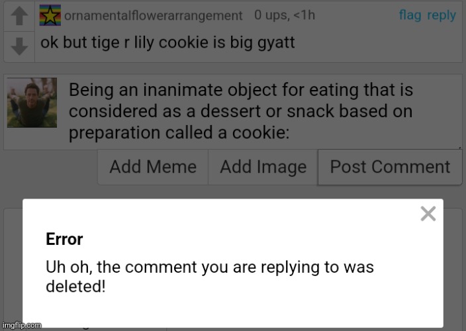The height and width of the screenshot is (331, 466).
Task: Flag the comment by ornamentalflowerarrangement
Action: (410, 15)
